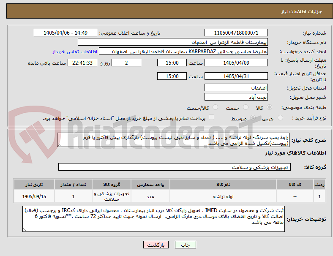Screen dimensions: 333x256
Task: Click the تعداد / مقدار column header
Action: point(73,185)
